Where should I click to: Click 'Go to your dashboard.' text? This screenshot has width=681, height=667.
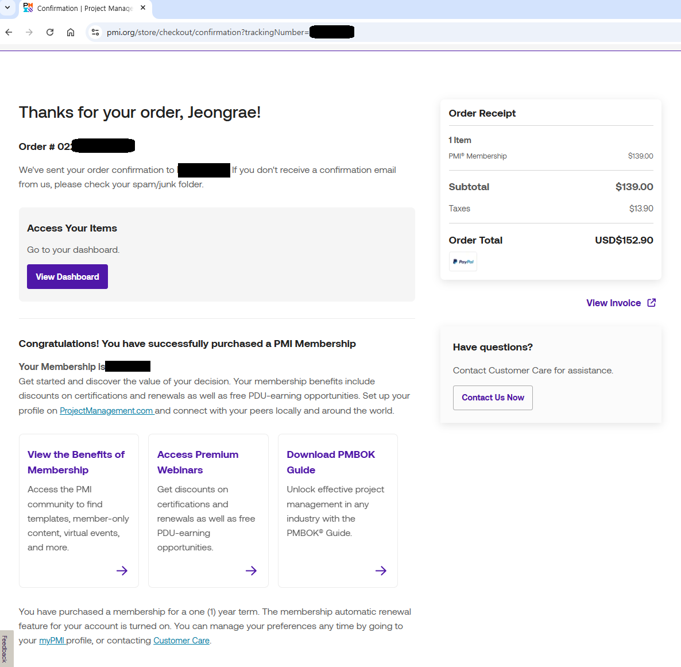pos(73,250)
